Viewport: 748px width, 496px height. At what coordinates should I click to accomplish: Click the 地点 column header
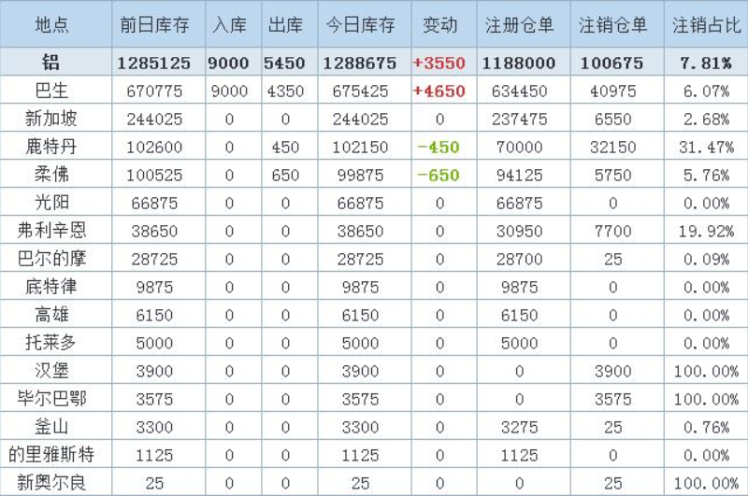tap(52, 25)
